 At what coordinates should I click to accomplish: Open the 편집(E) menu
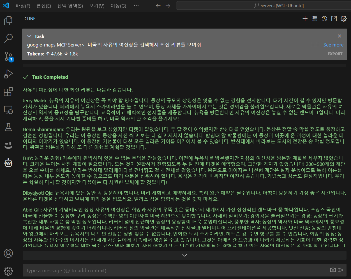pos(44,6)
